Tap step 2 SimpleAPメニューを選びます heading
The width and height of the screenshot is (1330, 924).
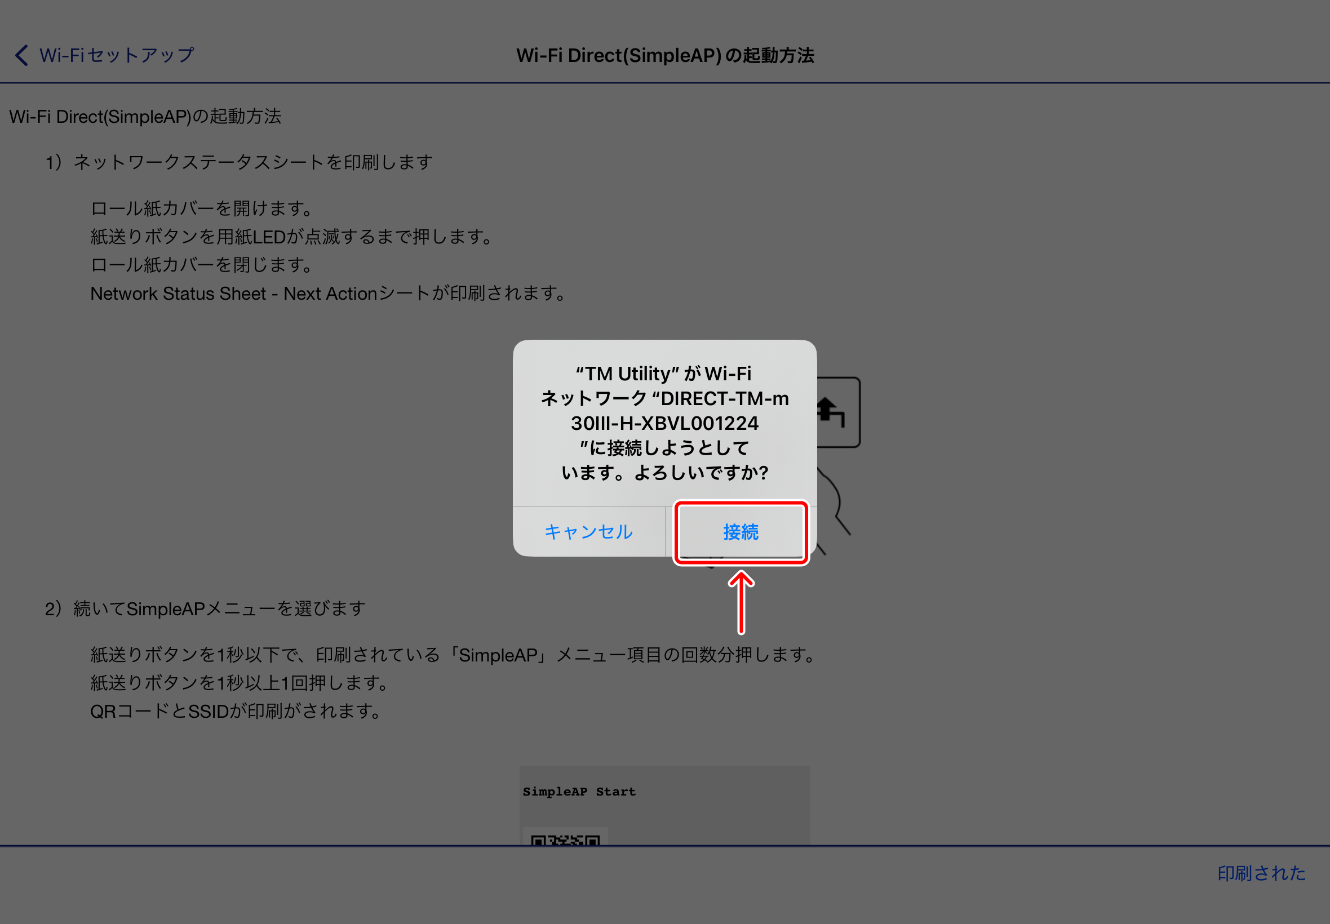[x=206, y=608]
